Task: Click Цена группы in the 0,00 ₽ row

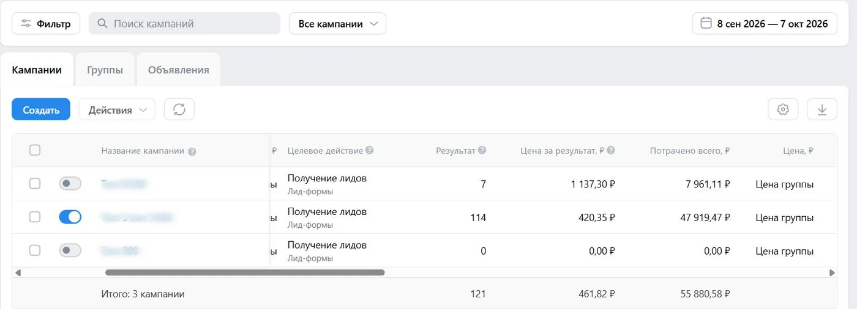Action: pos(785,250)
